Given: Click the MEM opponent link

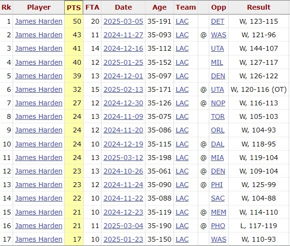Looking at the screenshot, I should (218, 212).
